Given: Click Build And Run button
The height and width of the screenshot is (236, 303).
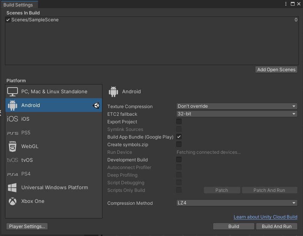Looking at the screenshot, I should (276, 226).
